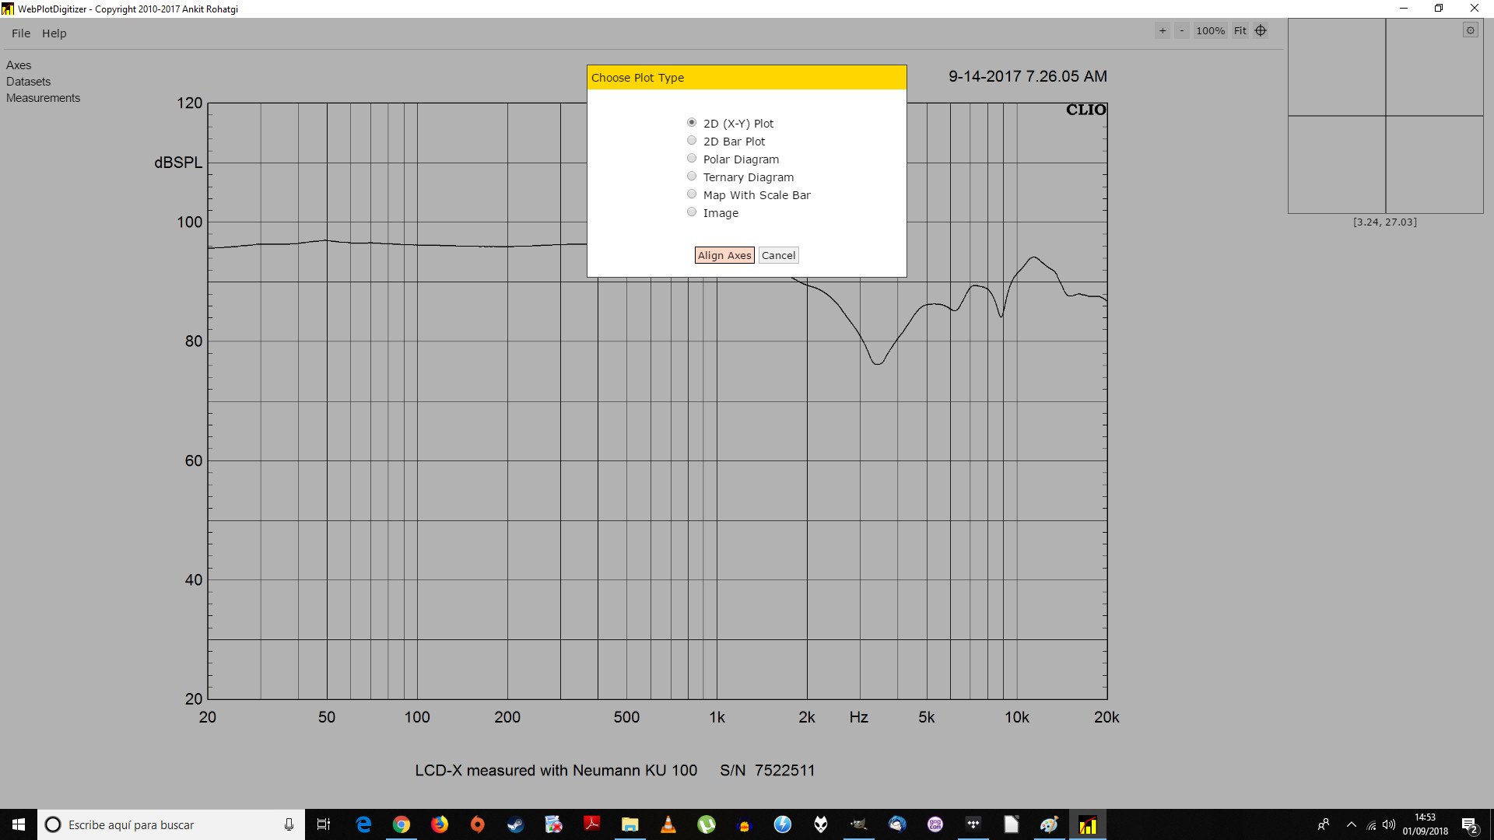Click the Steam taskbar icon
This screenshot has height=840, width=1494.
tap(516, 824)
